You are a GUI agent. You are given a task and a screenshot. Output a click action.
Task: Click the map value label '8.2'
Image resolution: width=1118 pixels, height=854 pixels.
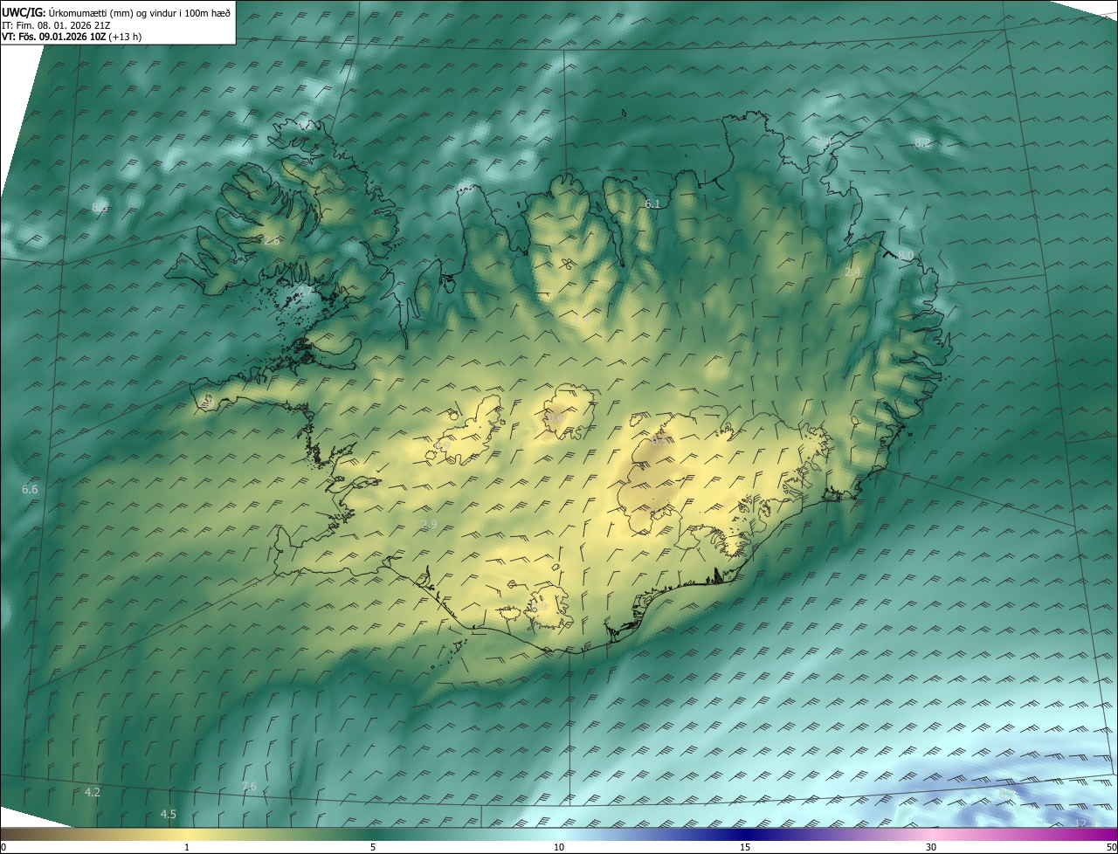[921, 142]
